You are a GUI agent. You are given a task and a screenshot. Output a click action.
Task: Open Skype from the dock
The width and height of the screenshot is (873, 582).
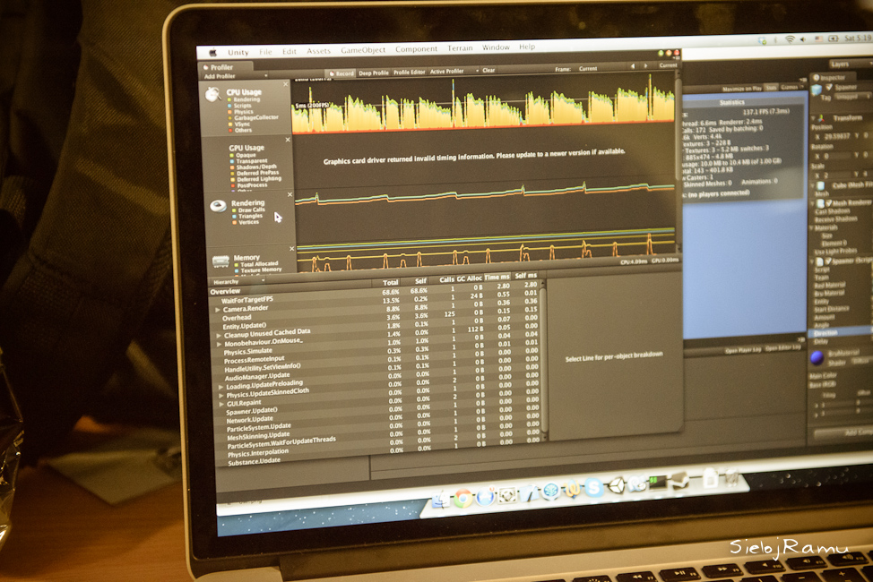(594, 488)
